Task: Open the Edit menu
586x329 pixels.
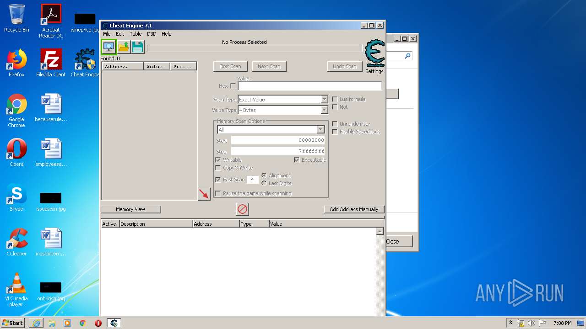Action: click(x=120, y=34)
